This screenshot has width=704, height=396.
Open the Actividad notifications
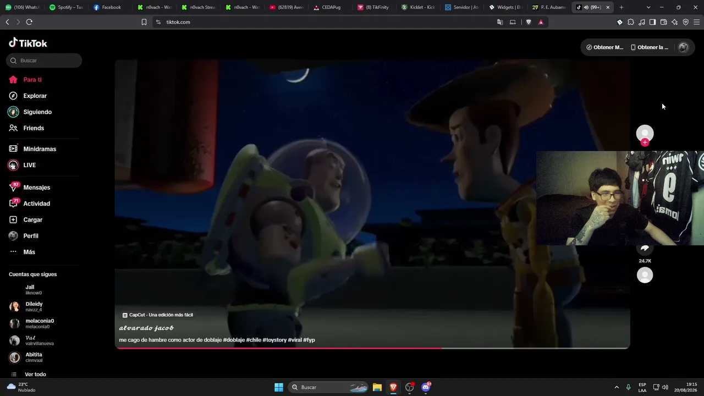pyautogui.click(x=36, y=204)
